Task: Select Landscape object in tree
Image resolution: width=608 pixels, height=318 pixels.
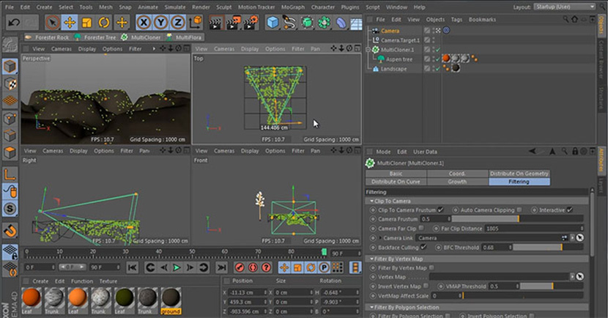Action: [x=393, y=69]
